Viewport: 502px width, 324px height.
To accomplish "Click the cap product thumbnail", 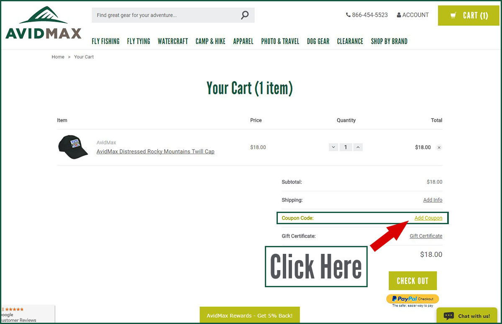I will tap(73, 147).
